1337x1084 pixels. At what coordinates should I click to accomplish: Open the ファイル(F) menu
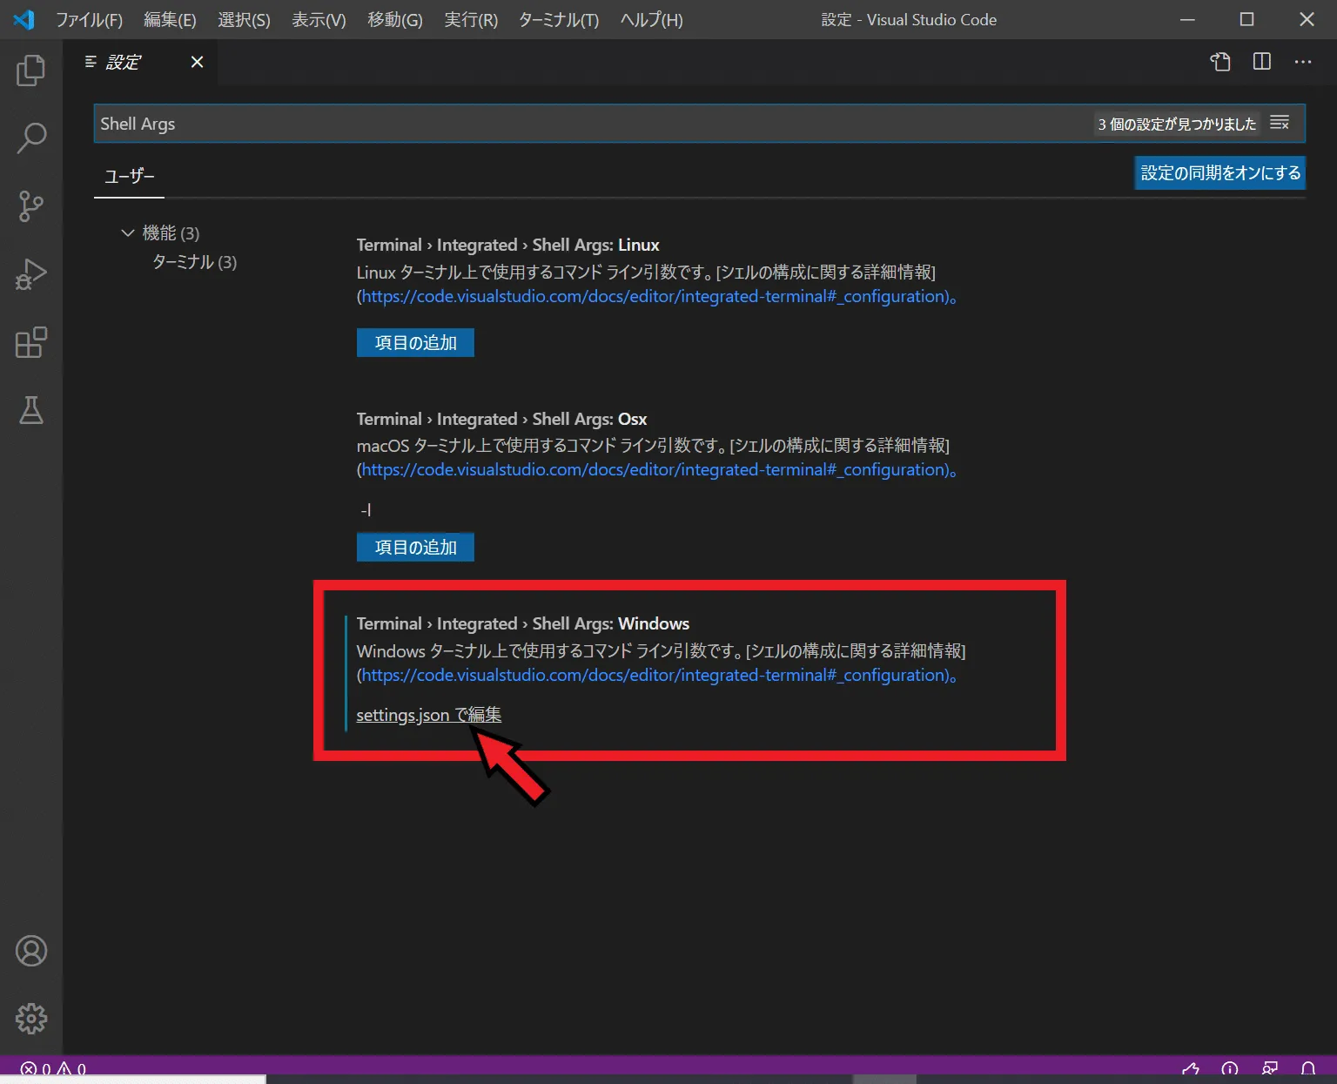tap(89, 19)
